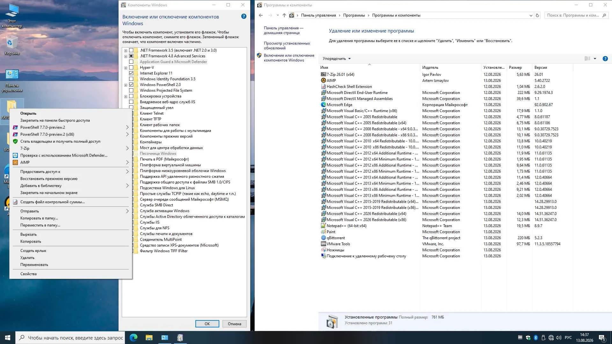This screenshot has height=344, width=612.
Task: Choose Создать файл контрольной суммы
Action: [71, 202]
